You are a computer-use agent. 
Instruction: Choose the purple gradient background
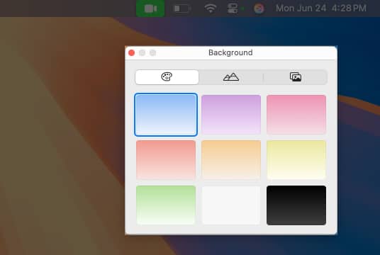tap(231, 115)
